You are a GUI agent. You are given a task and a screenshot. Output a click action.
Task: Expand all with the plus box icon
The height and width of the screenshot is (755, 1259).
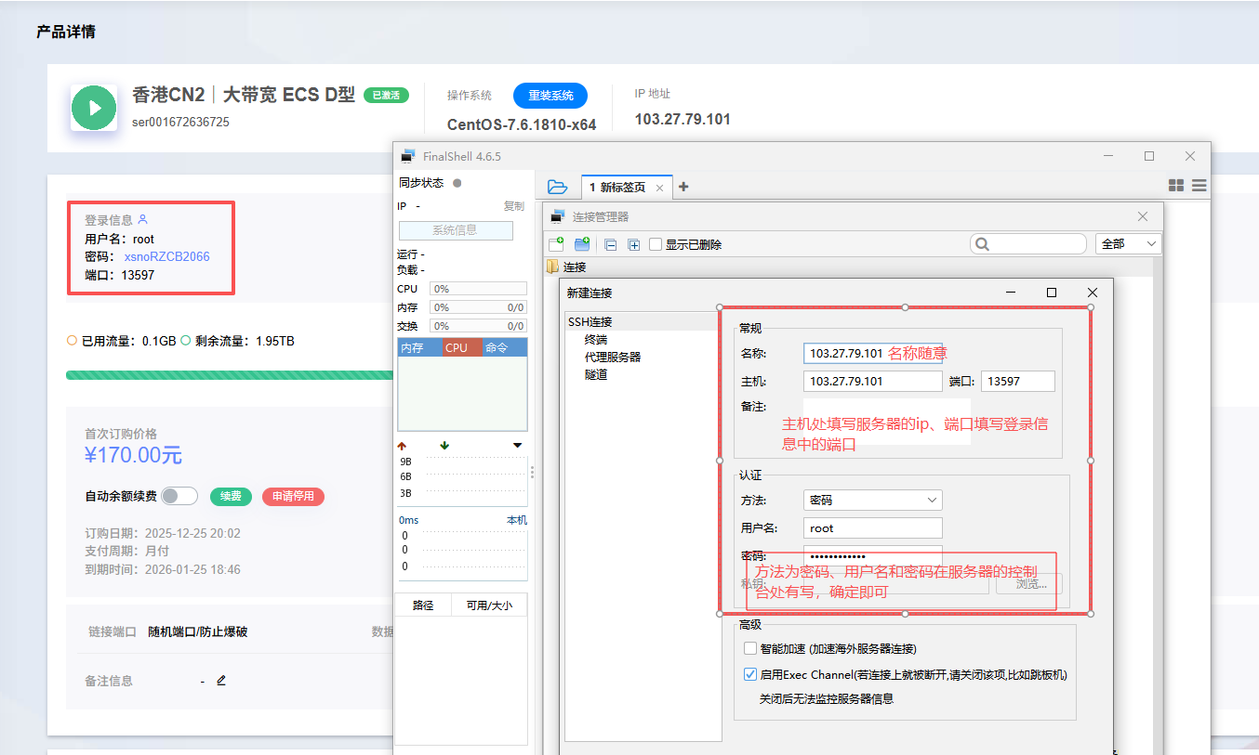634,245
